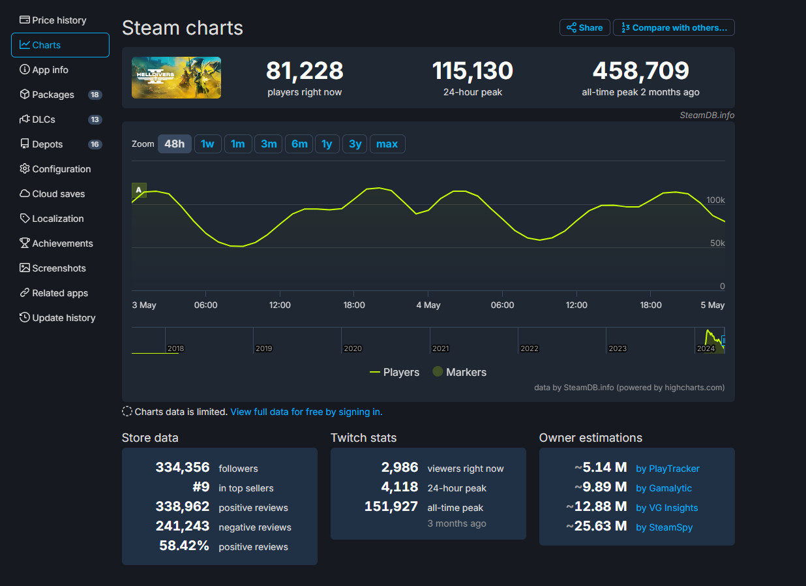Open the Configuration sidebar section
The width and height of the screenshot is (806, 586).
point(61,169)
